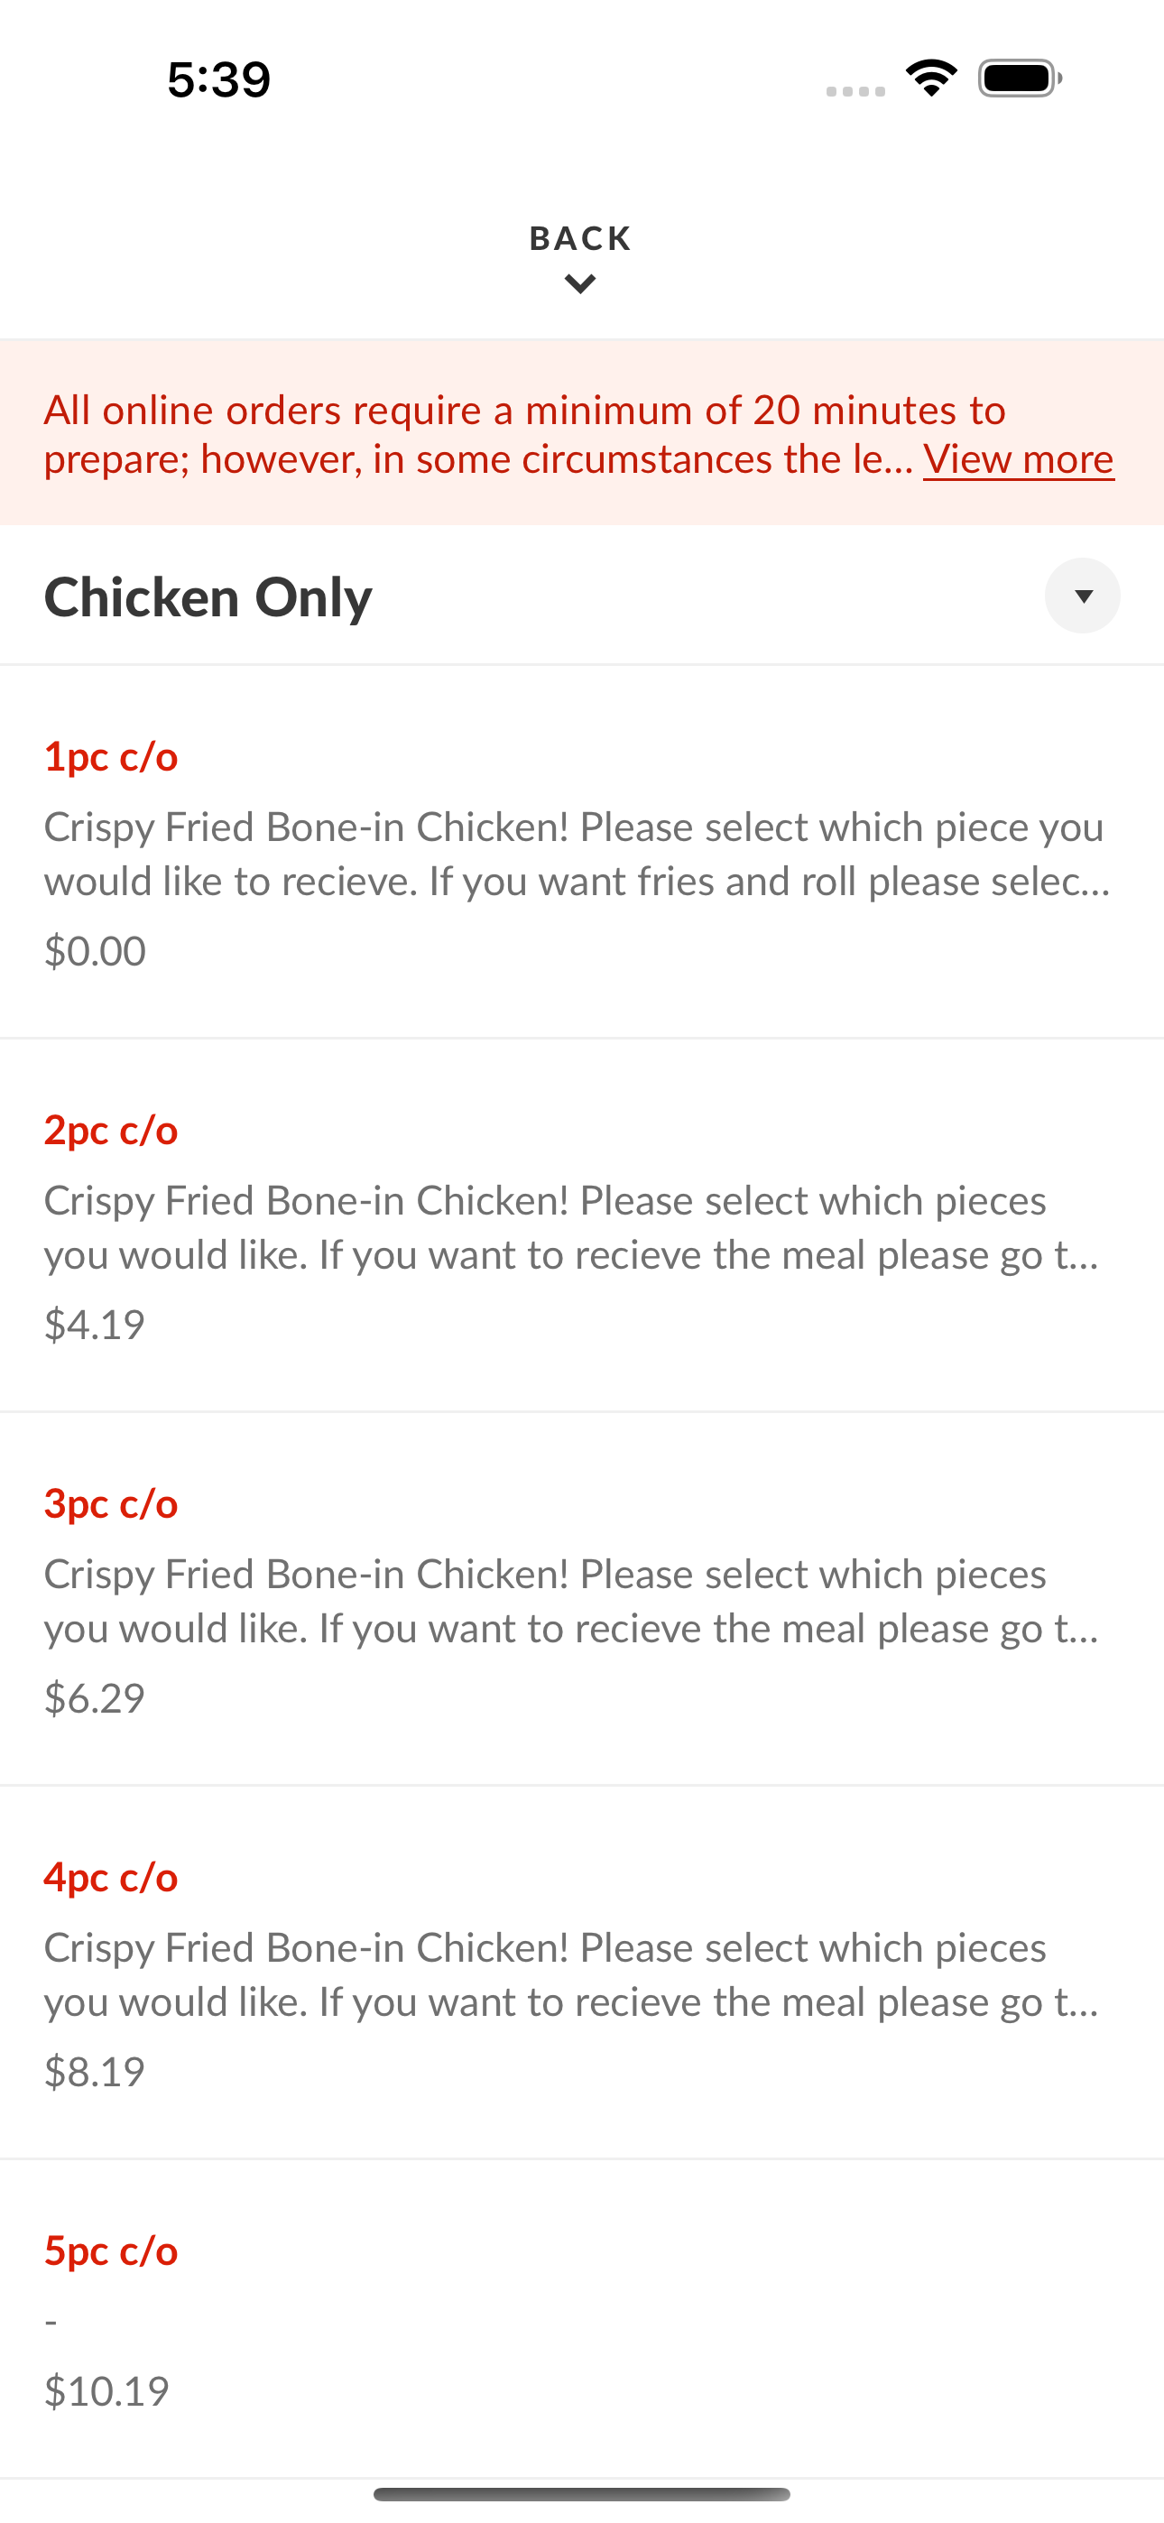Tap the BACK label at top

click(x=581, y=238)
